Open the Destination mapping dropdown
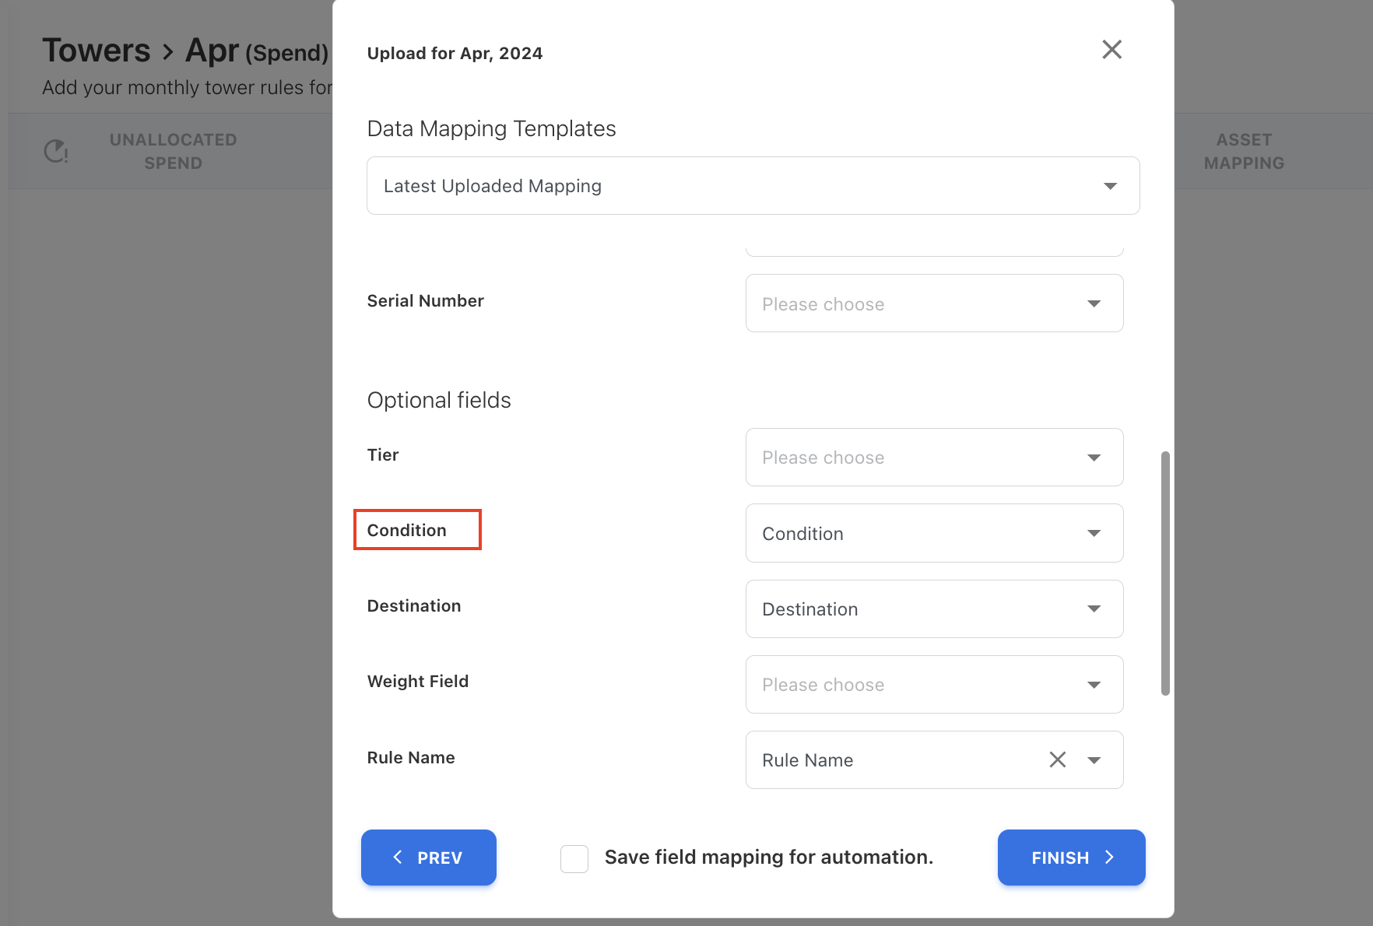1373x926 pixels. tap(934, 609)
